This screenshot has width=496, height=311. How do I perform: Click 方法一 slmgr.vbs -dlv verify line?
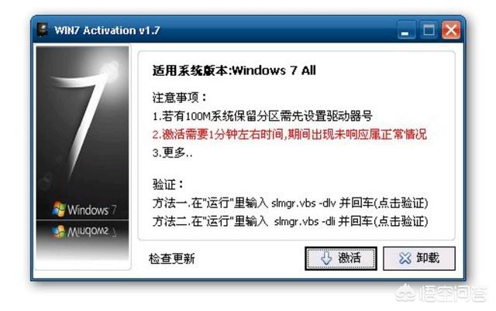pos(290,203)
